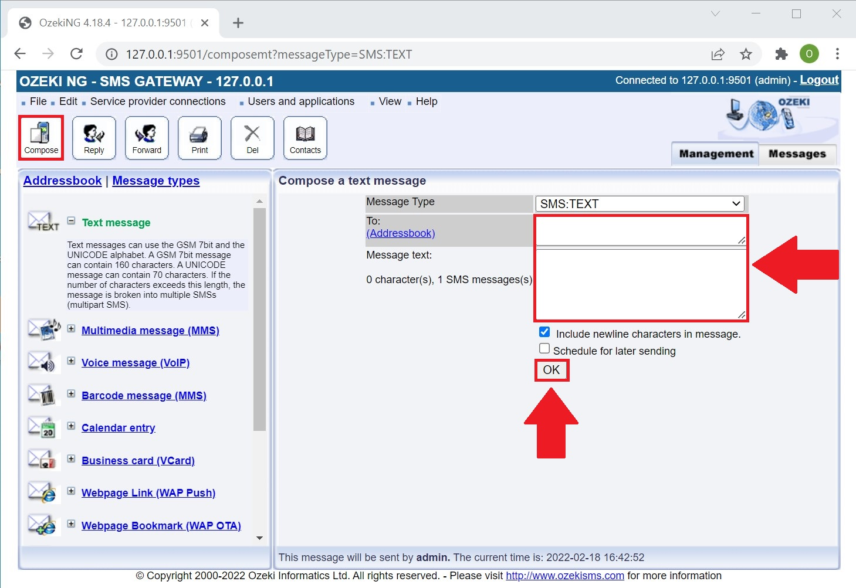The height and width of the screenshot is (588, 856).
Task: Click the Message text input area
Action: [641, 284]
